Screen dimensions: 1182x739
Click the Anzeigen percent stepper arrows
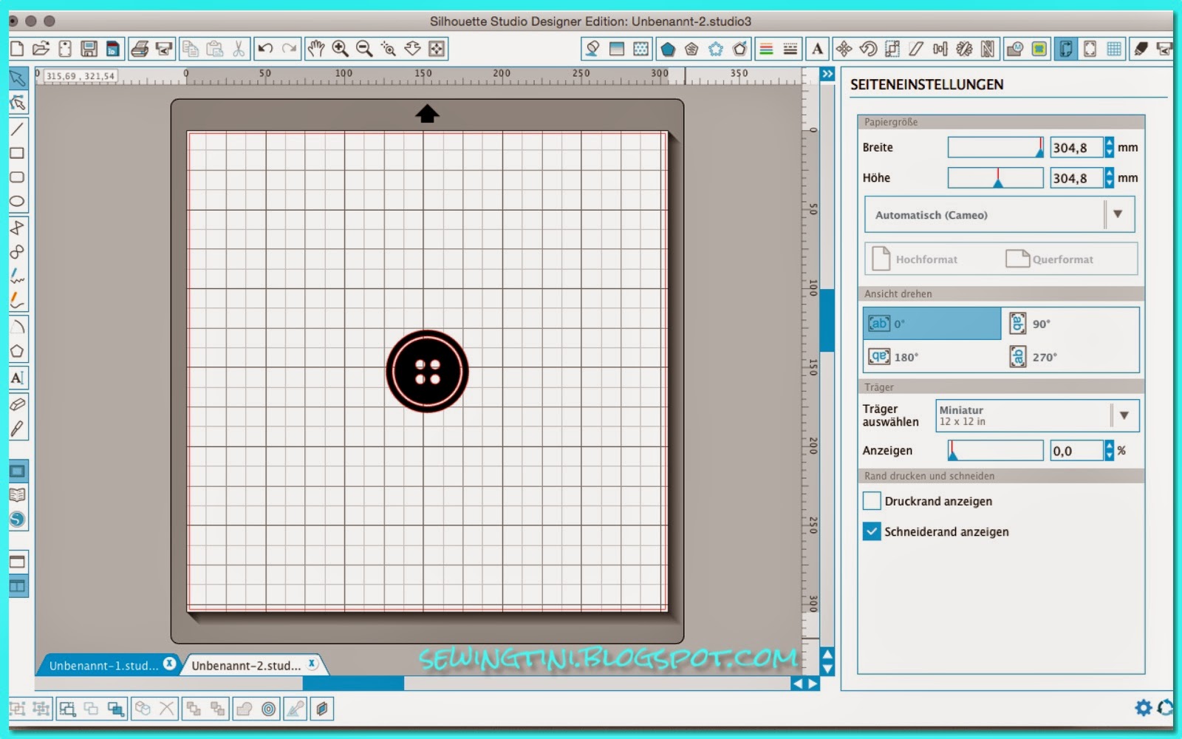pos(1109,451)
